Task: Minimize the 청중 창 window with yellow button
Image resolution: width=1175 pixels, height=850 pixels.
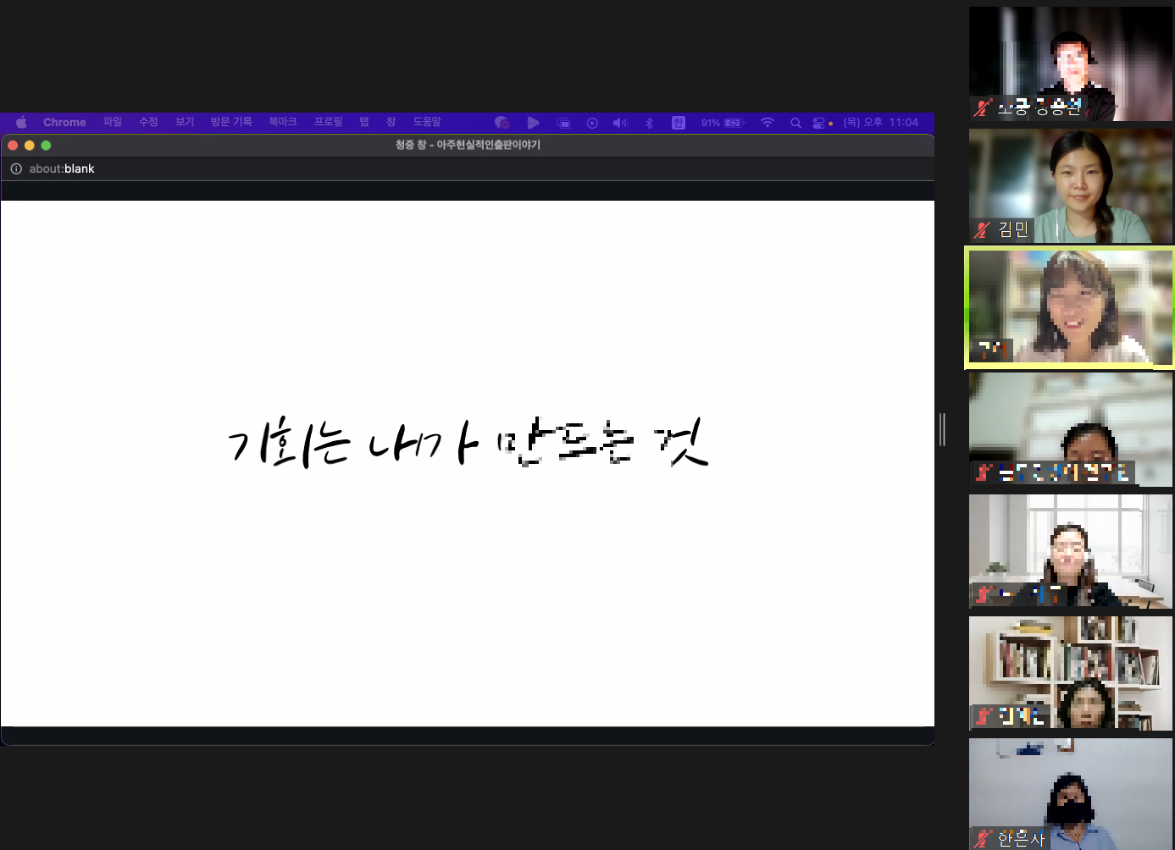Action: point(30,146)
